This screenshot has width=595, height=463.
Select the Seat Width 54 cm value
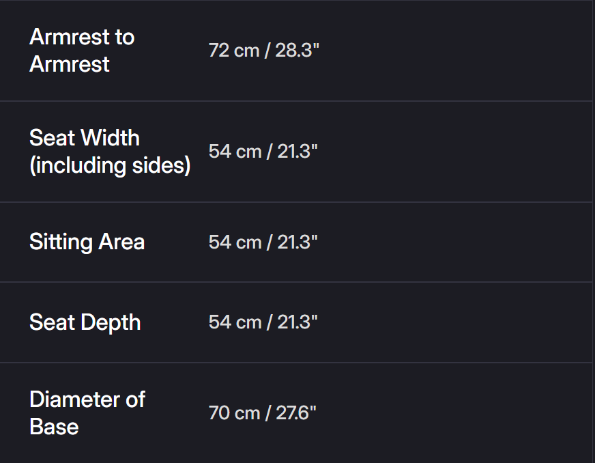pyautogui.click(x=263, y=152)
